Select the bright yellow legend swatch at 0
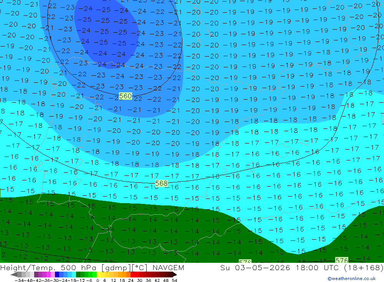The height and width of the screenshot is (282, 384). click(x=99, y=274)
